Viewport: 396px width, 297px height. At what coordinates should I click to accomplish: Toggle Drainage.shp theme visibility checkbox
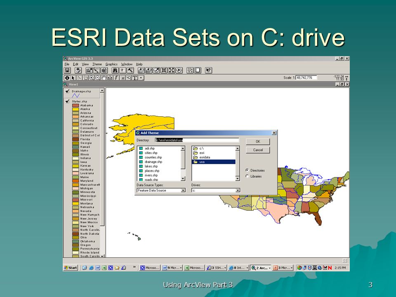[67, 91]
